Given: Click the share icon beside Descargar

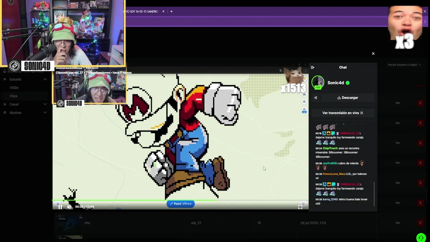Looking at the screenshot, I should [x=315, y=98].
